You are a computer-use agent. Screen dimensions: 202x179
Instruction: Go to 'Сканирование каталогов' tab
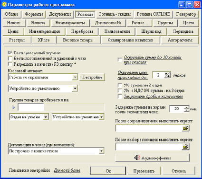pos(130,40)
